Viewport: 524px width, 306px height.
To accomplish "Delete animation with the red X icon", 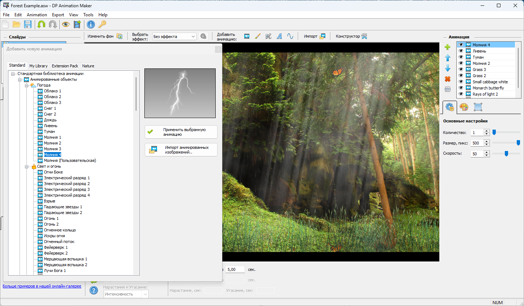I will 448,79.
